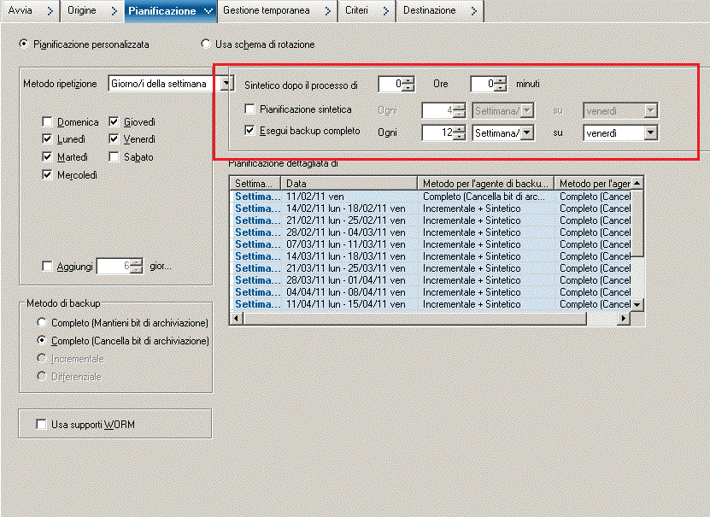The width and height of the screenshot is (710, 517).
Task: Select the Usa schema di rotazione radio button
Action: pos(204,45)
